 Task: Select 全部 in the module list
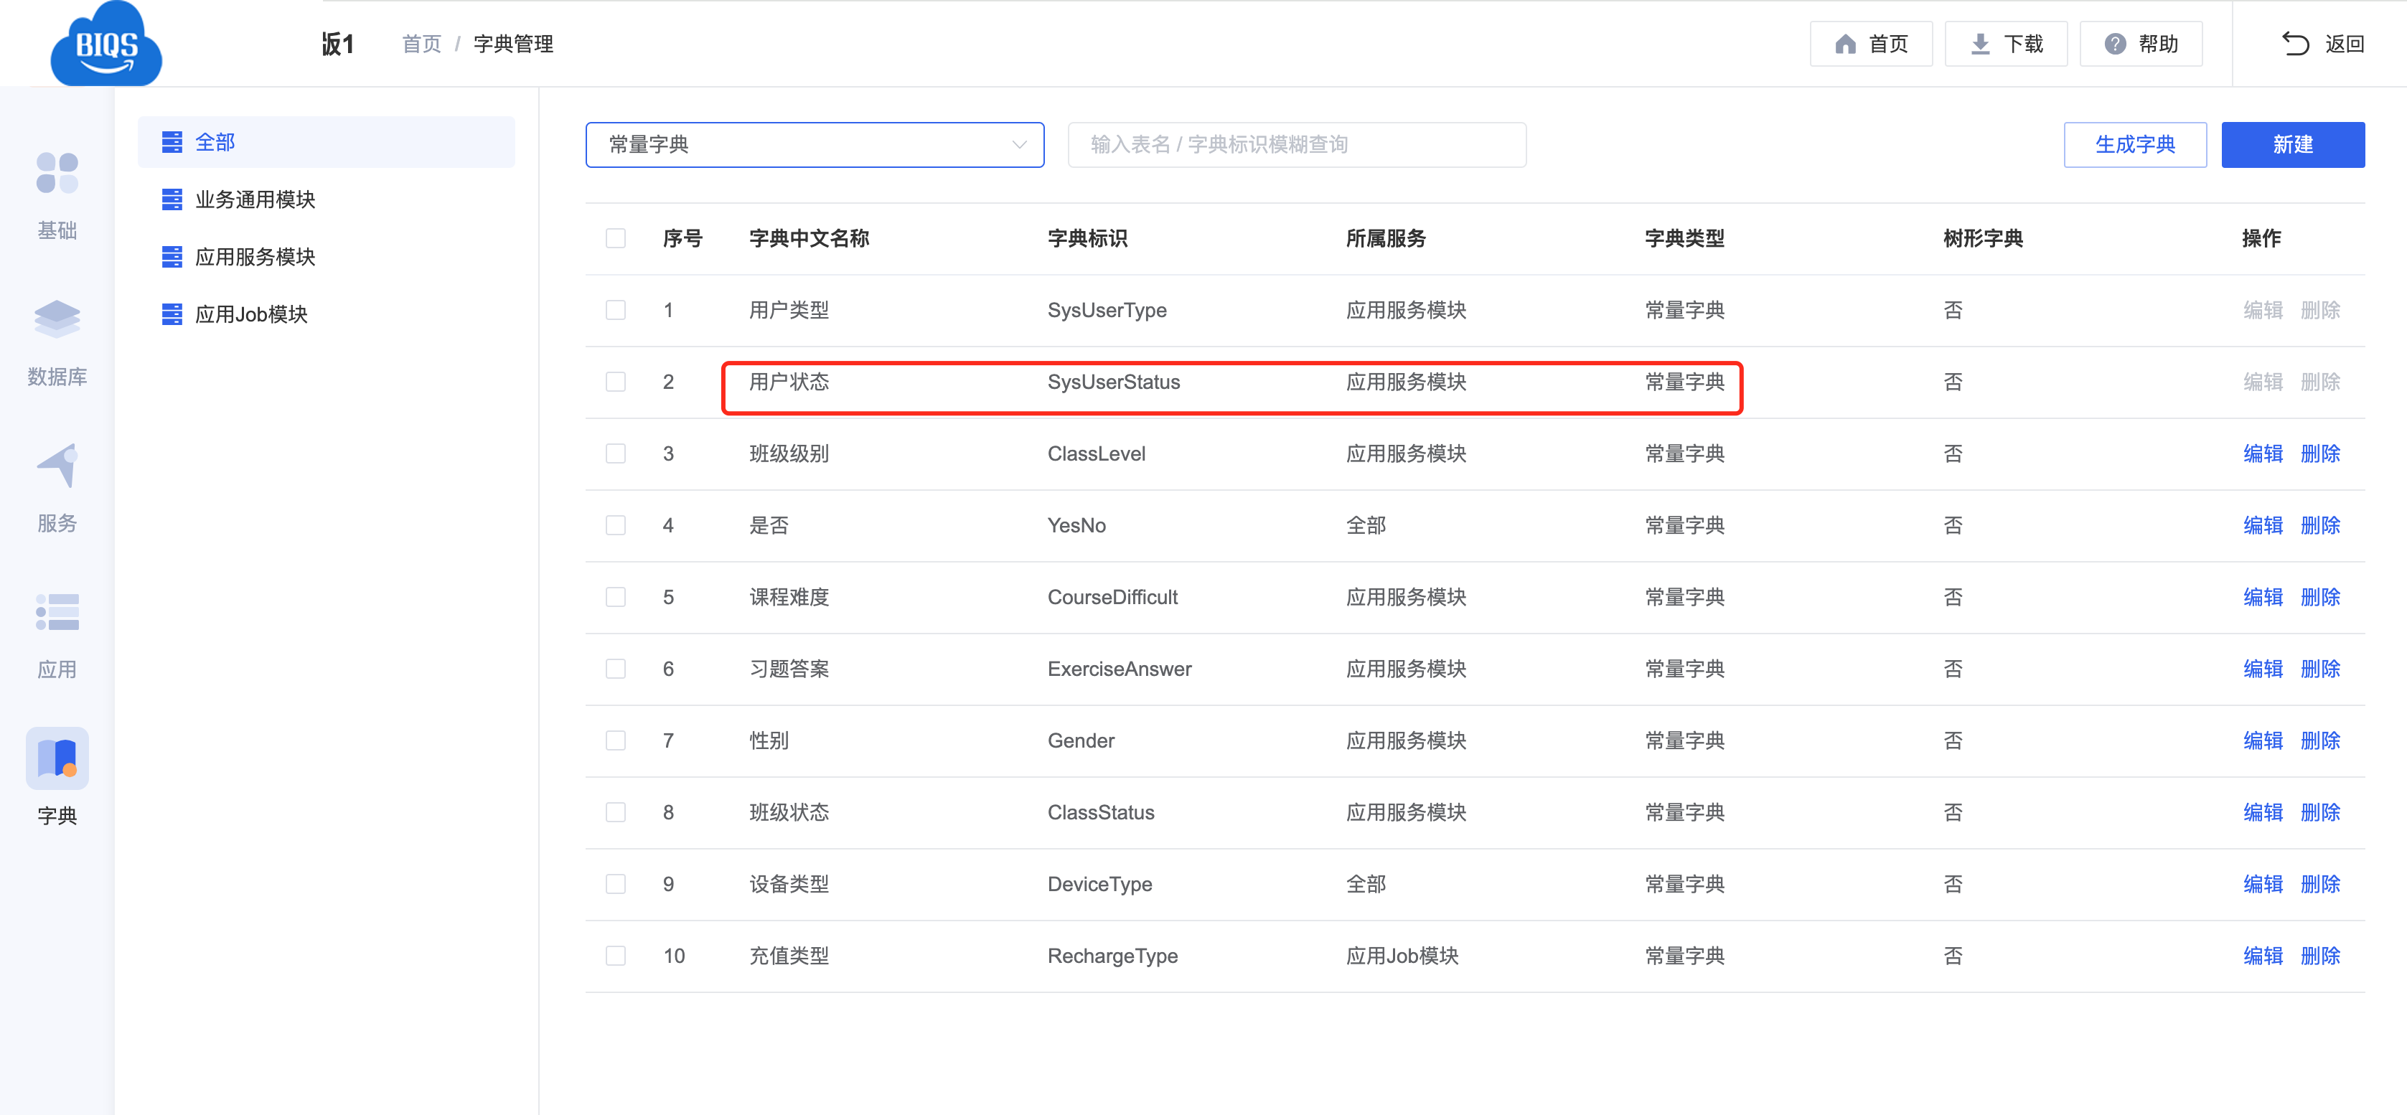326,142
